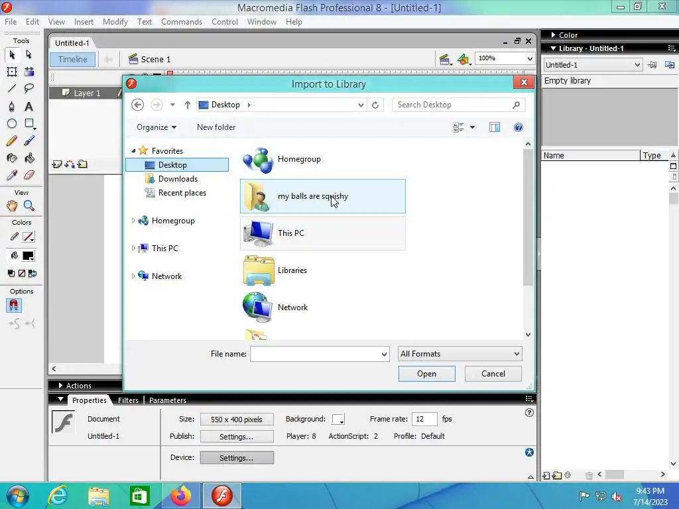Select the Paint Bucket tool
The image size is (679, 509).
pos(29,158)
